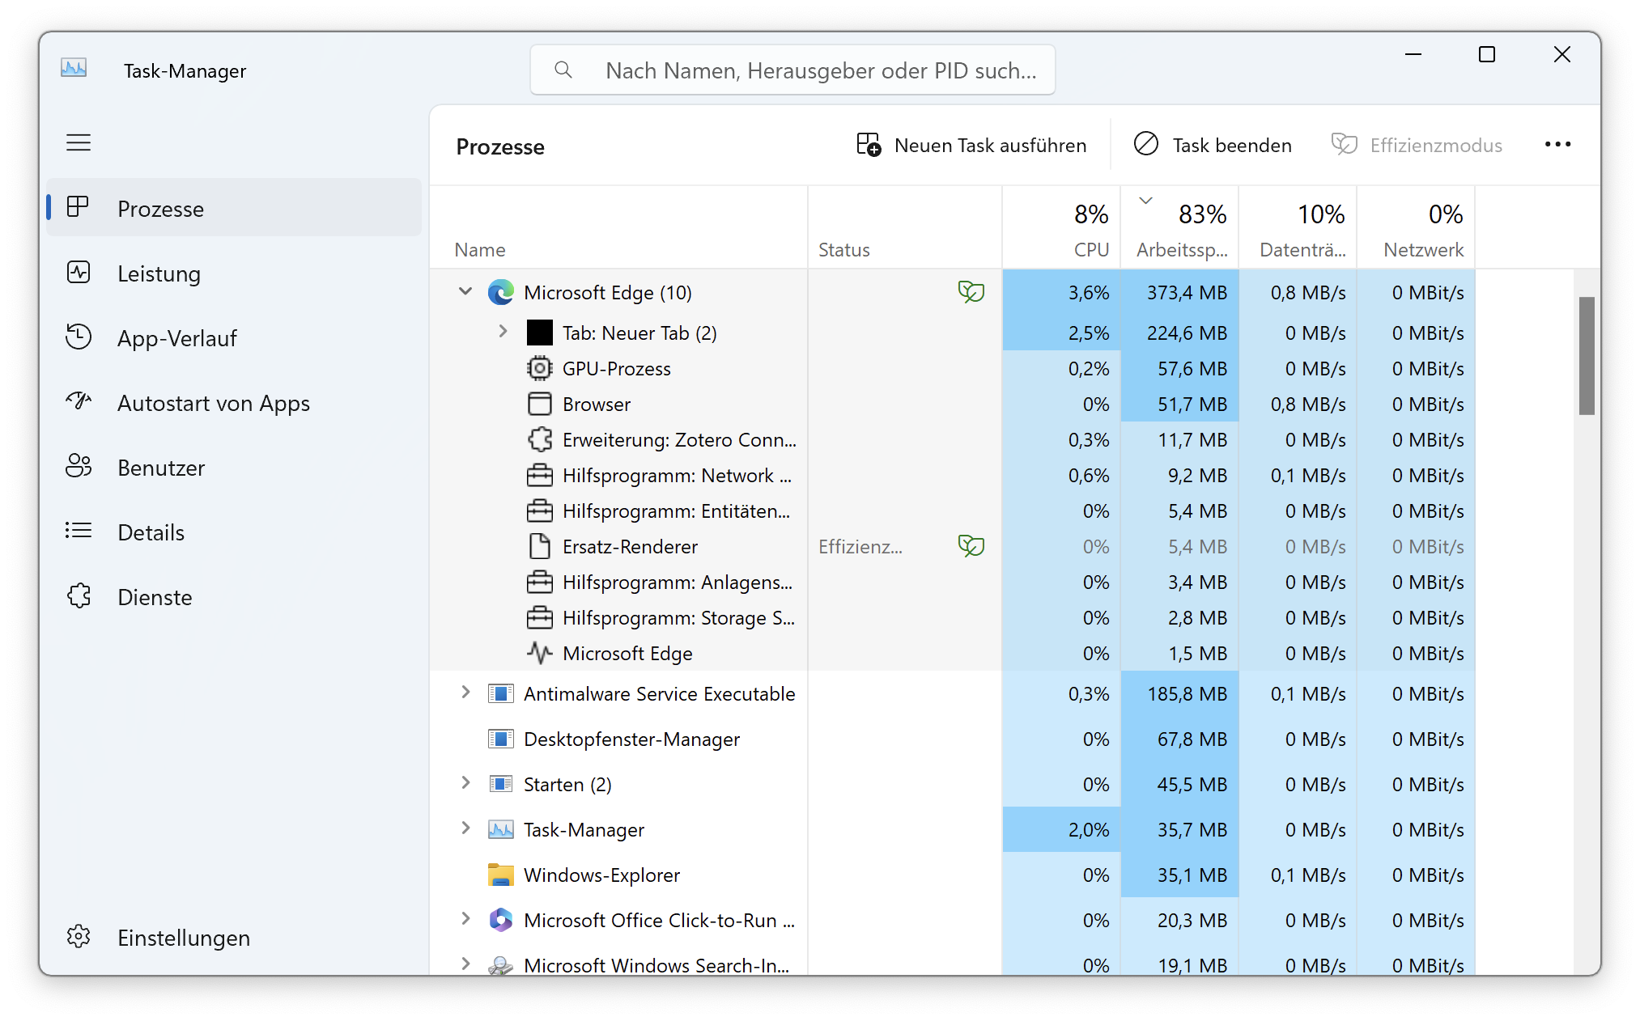
Task: Click the Effizienzmodus button
Action: (1417, 145)
